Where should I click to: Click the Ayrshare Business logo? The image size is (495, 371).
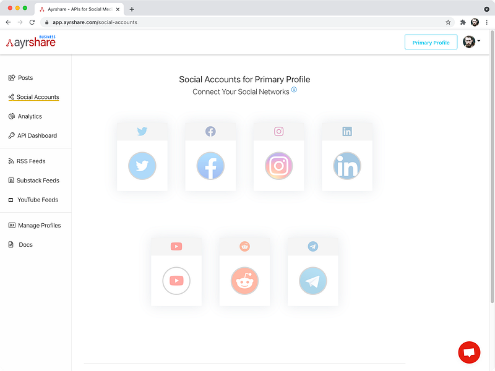pos(31,41)
